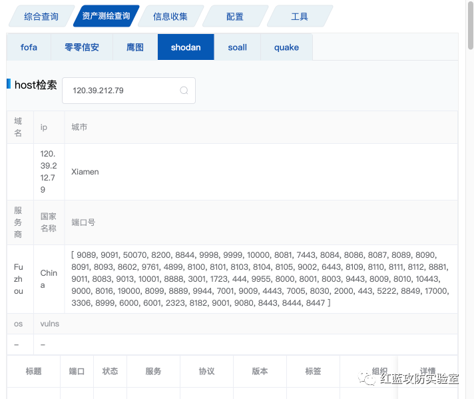Switch to the soall sub-tab
Screen dimensions: 474x399
(237, 47)
